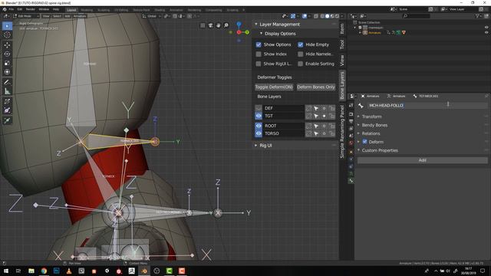Viewport: 491px width, 276px height.
Task: Activate the Scale tool
Action: pyautogui.click(x=7, y=63)
